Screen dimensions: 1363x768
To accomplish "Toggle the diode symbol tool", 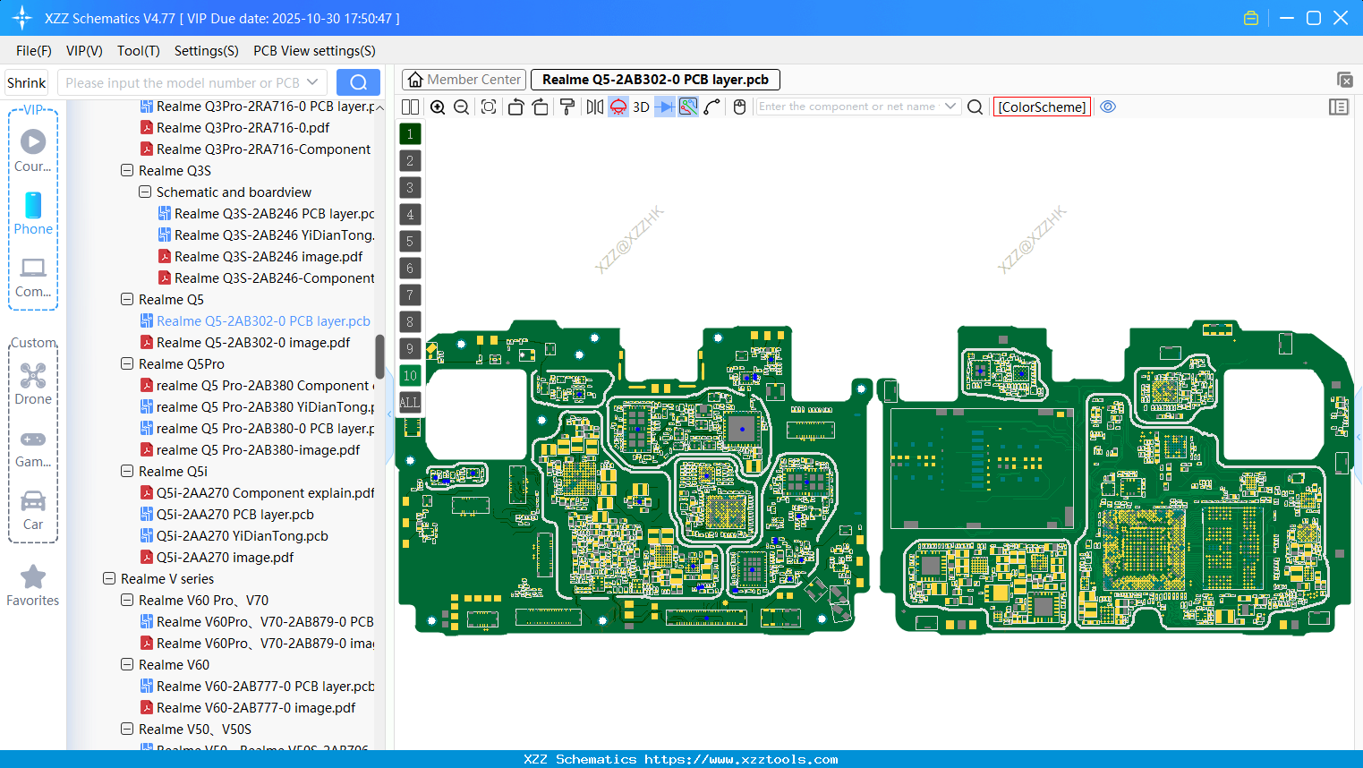I will (665, 107).
